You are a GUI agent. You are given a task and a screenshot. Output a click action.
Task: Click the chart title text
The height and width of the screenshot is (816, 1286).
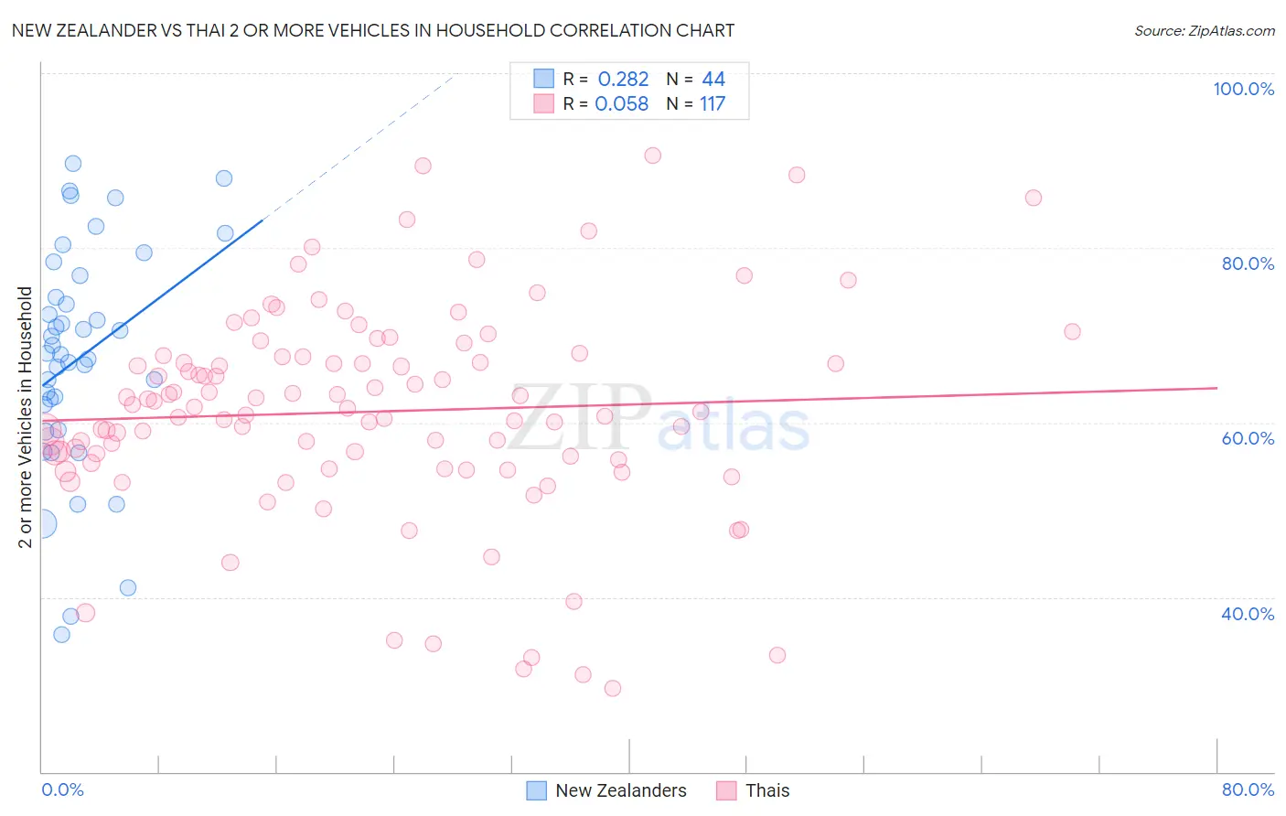coord(373,30)
